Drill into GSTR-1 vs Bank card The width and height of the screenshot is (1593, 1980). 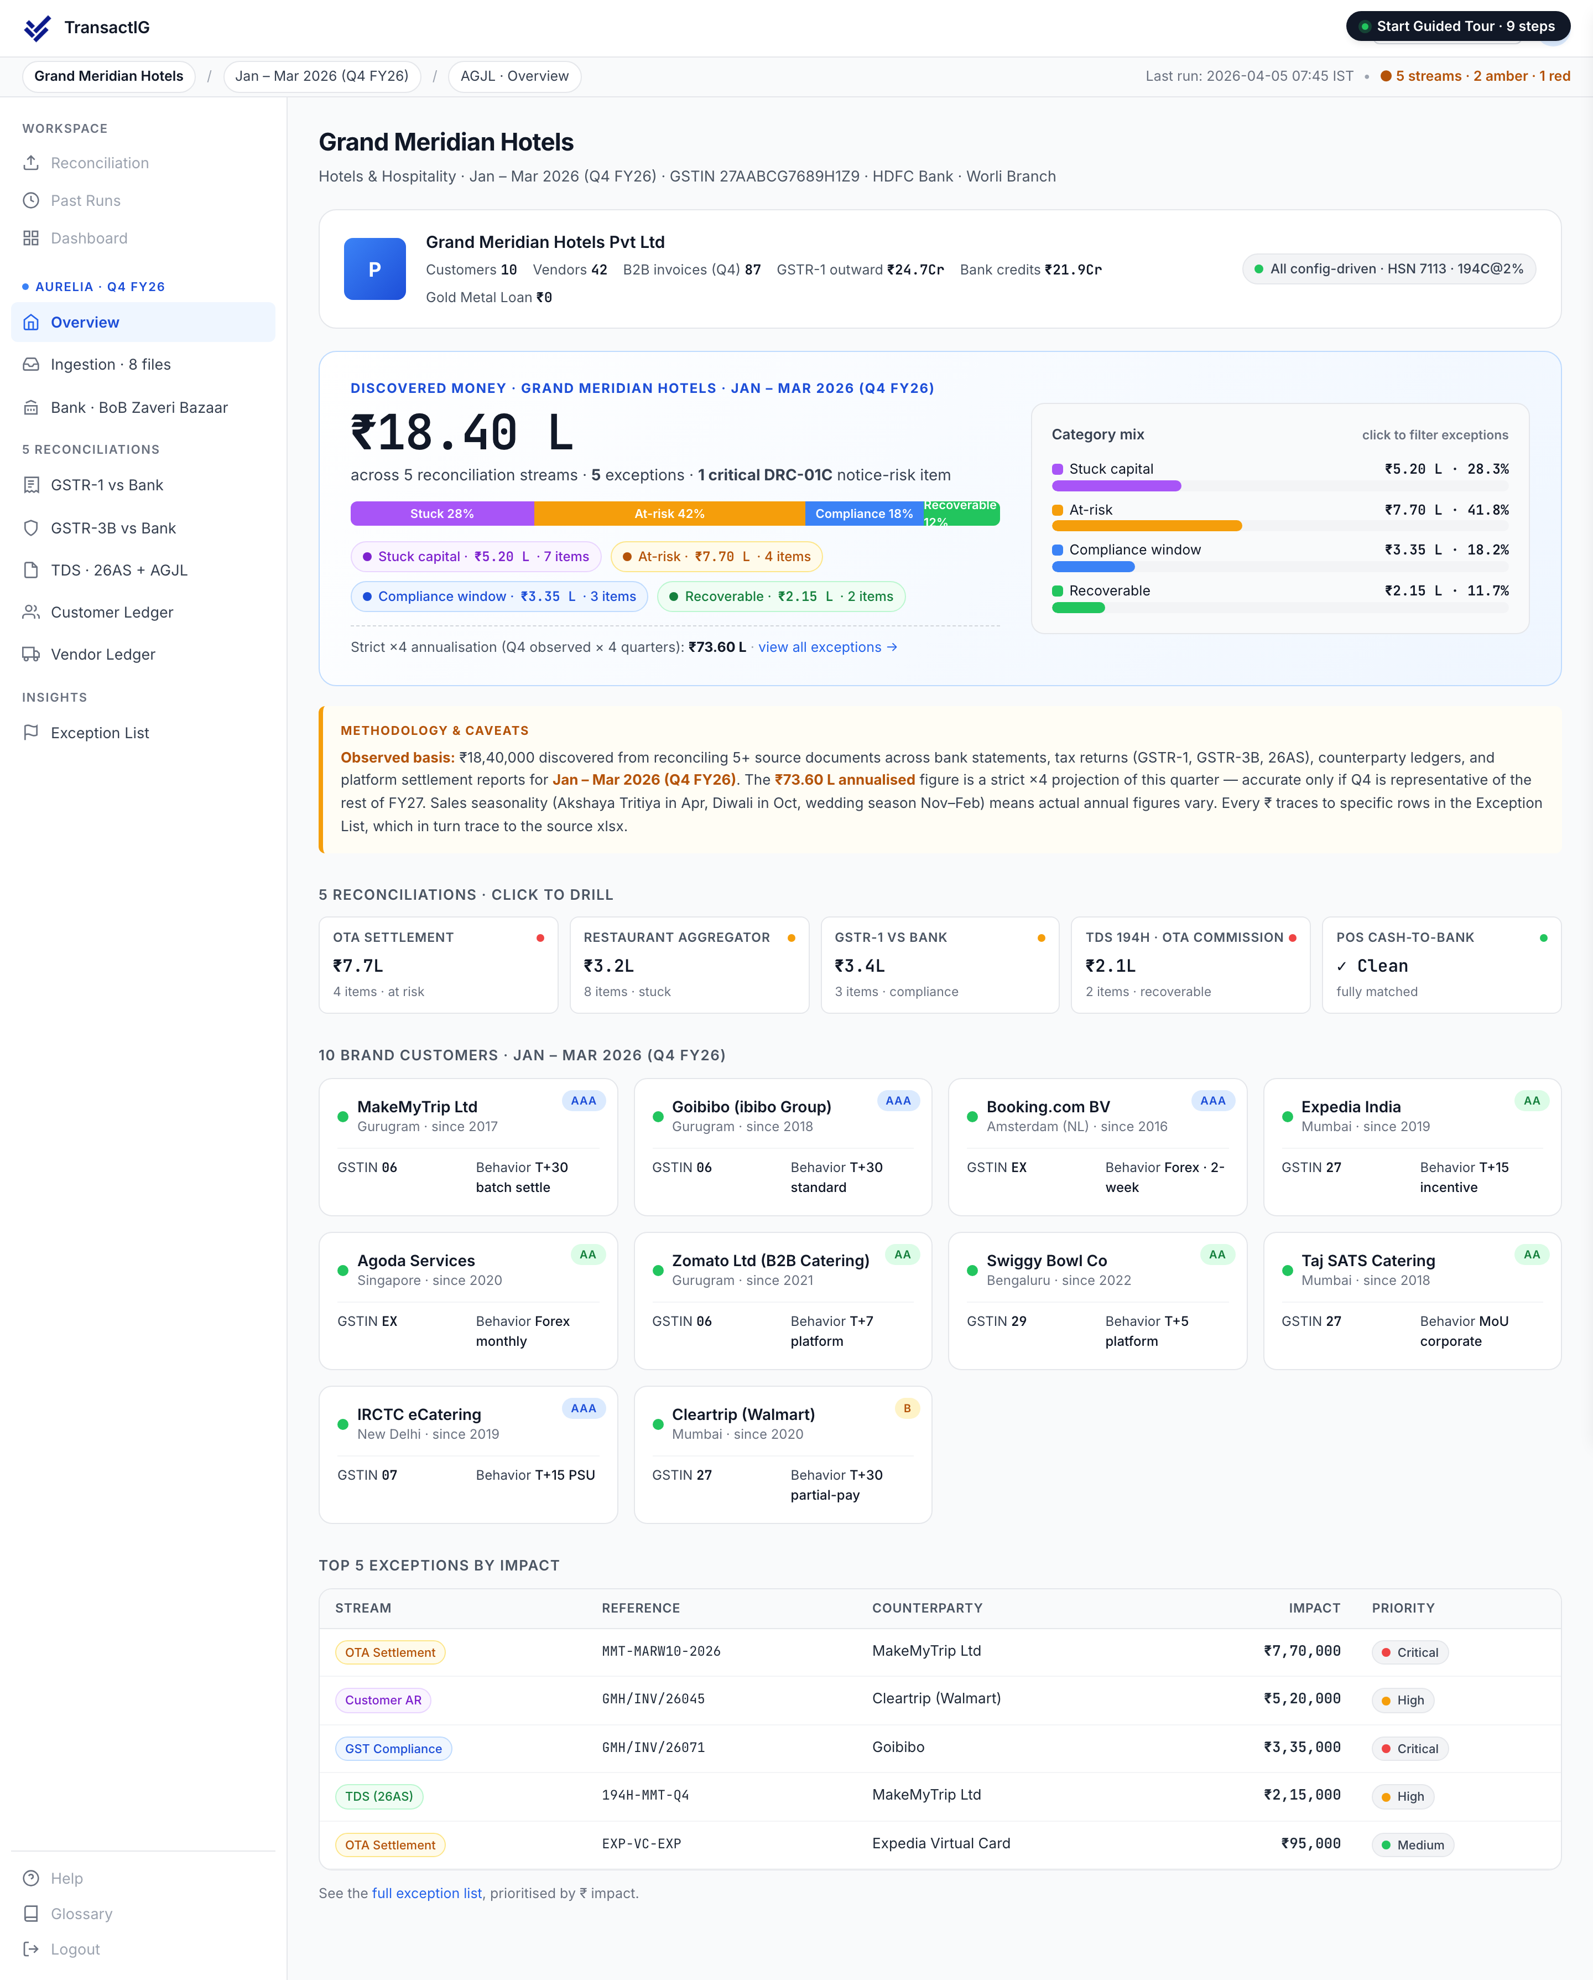tap(939, 965)
